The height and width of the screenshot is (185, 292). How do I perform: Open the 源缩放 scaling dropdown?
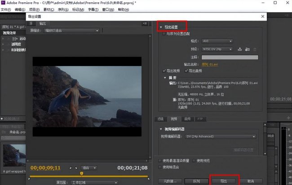click(x=71, y=31)
